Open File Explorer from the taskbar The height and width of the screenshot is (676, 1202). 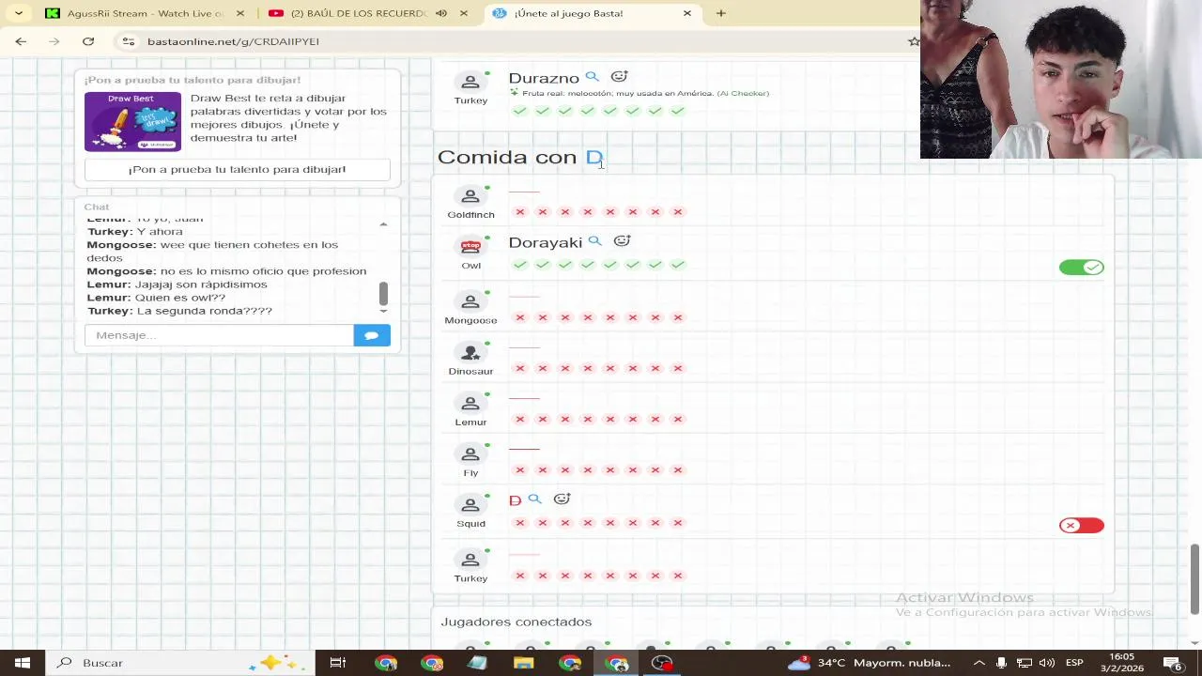coord(524,663)
